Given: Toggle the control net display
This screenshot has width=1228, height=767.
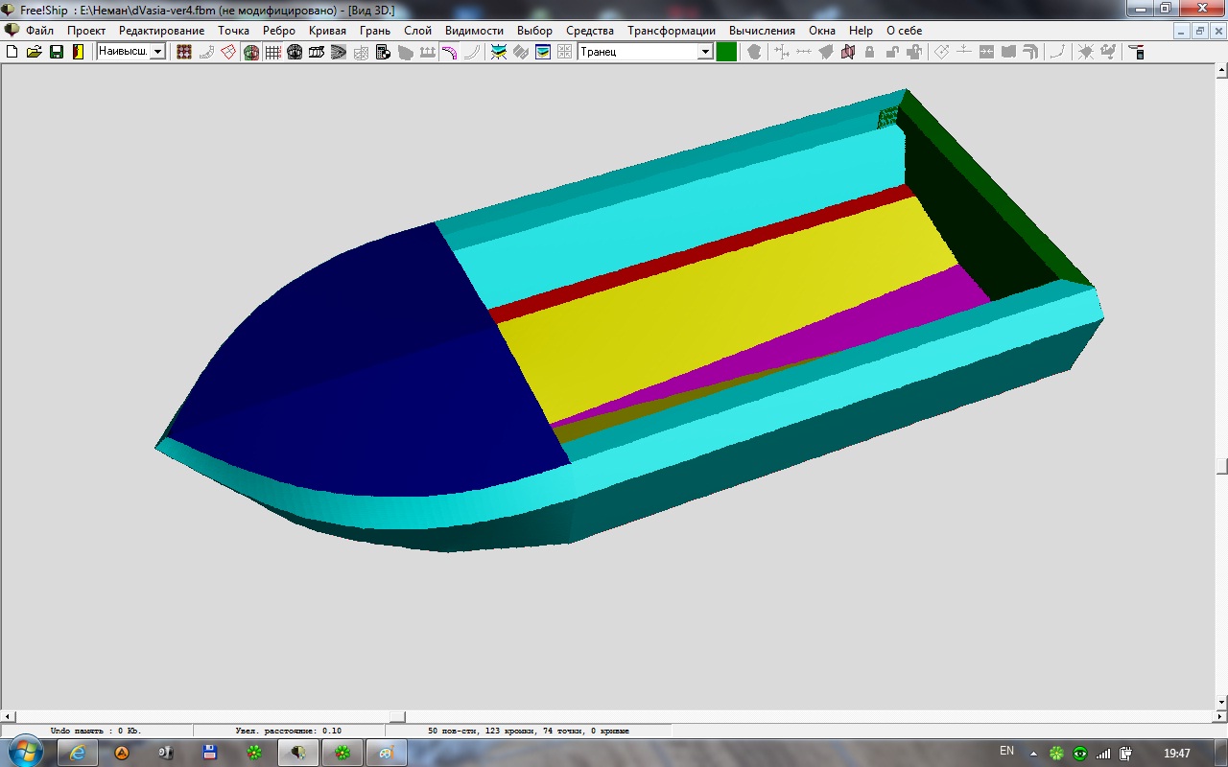Looking at the screenshot, I should (x=184, y=52).
